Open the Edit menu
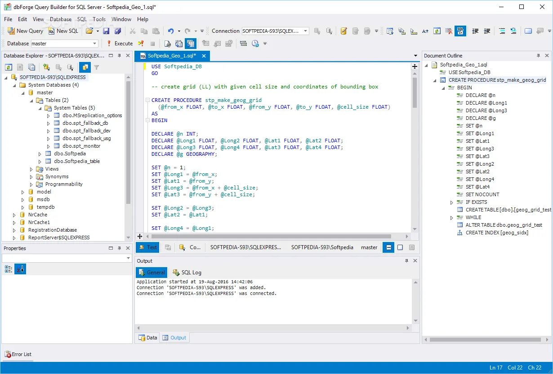The height and width of the screenshot is (374, 553). [22, 19]
